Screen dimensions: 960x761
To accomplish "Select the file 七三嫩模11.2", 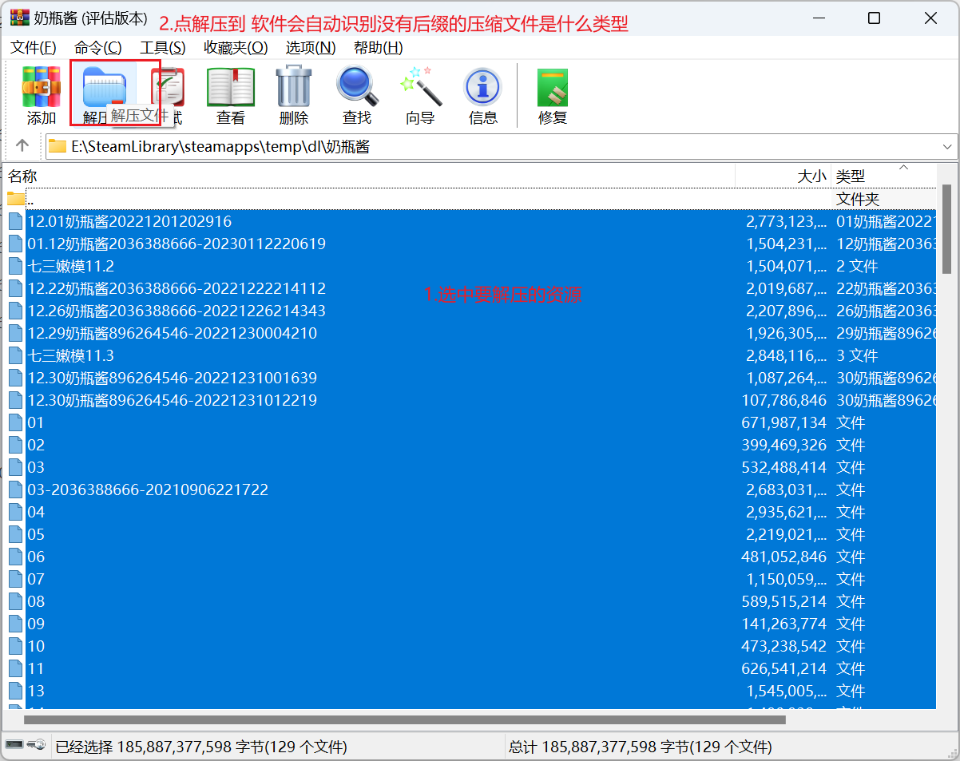I will point(71,266).
